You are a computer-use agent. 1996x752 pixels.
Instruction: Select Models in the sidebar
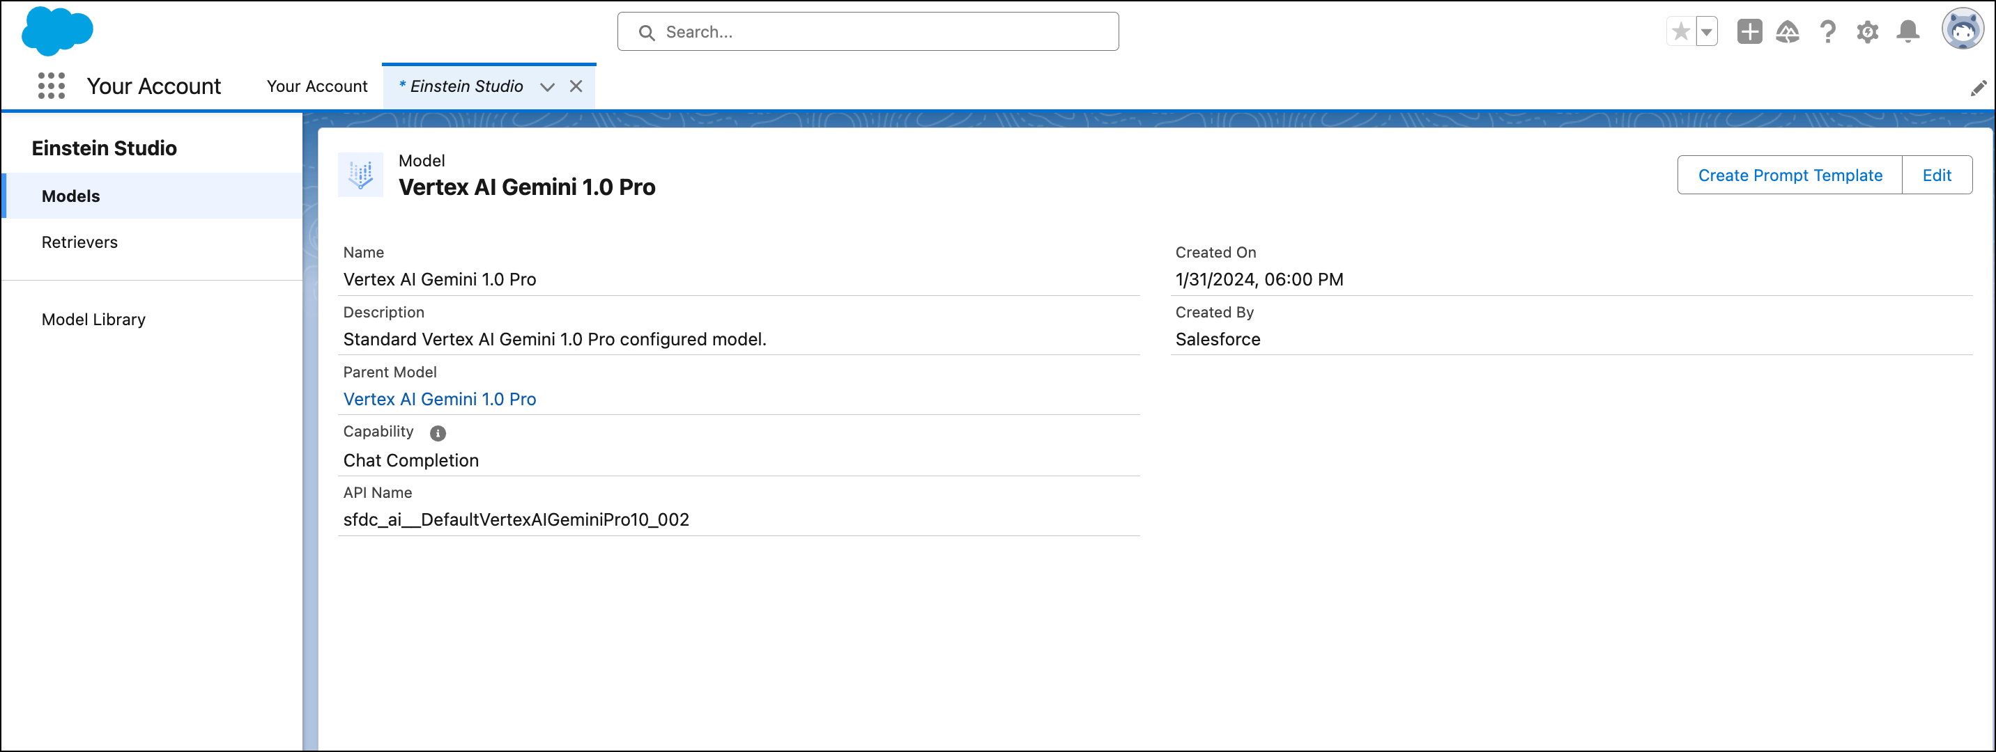pyautogui.click(x=153, y=196)
